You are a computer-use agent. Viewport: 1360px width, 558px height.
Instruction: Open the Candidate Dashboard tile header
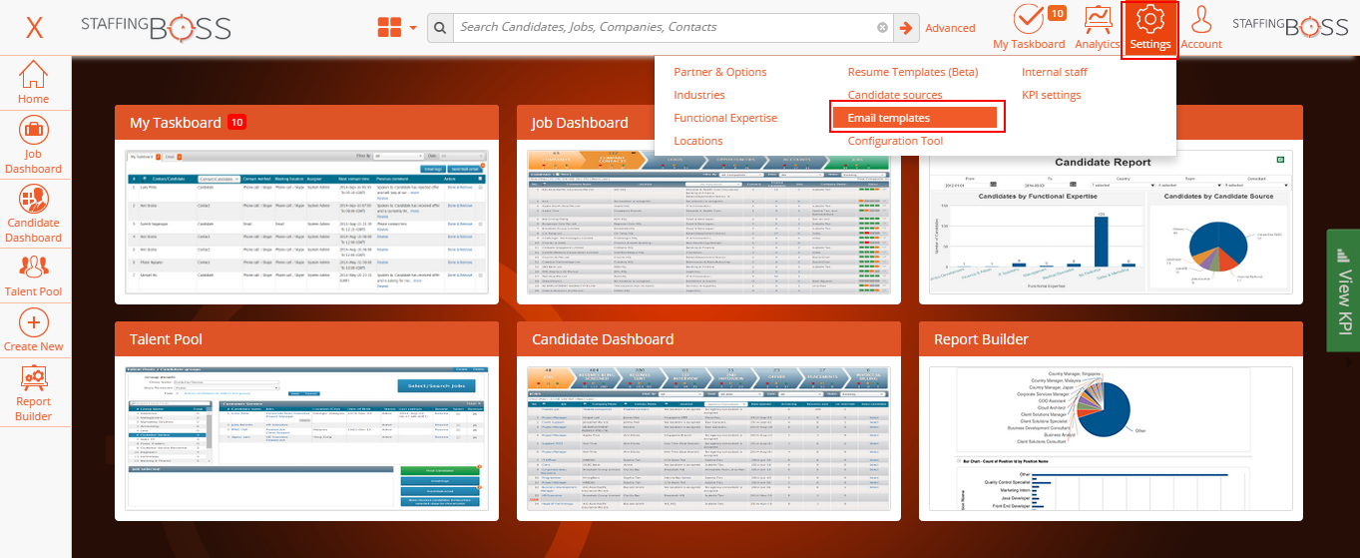708,339
